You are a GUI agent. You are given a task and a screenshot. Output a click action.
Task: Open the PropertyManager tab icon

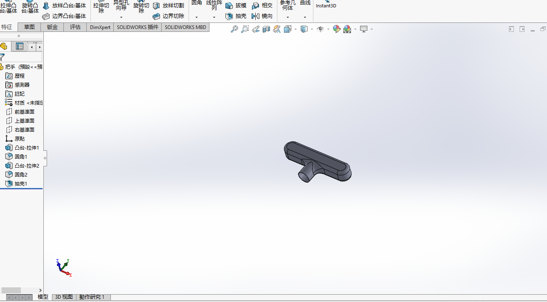point(19,47)
